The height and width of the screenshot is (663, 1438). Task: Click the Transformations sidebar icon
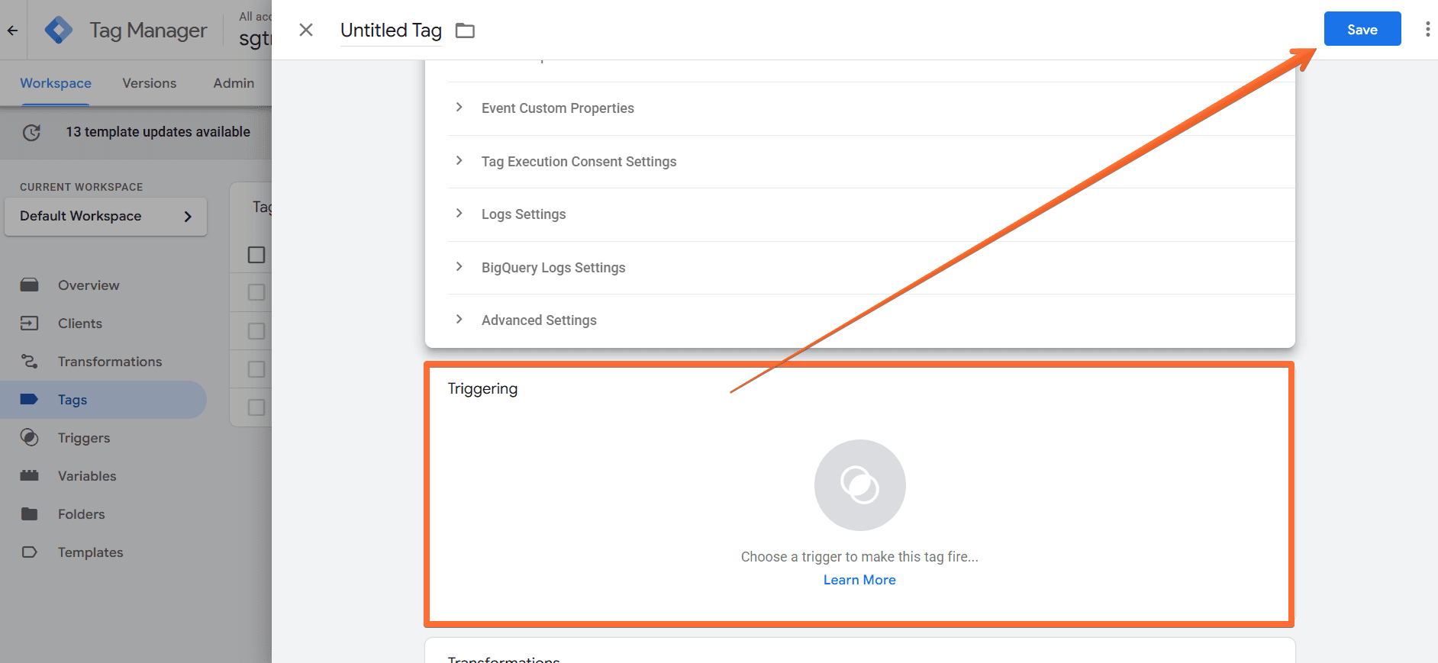[29, 362]
